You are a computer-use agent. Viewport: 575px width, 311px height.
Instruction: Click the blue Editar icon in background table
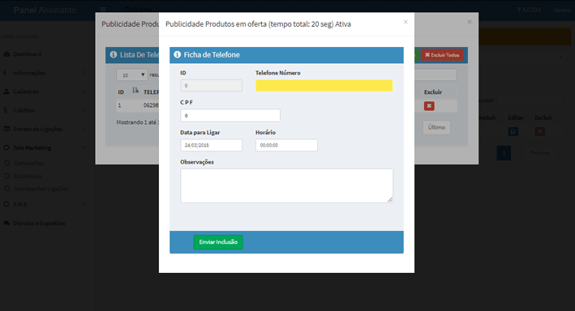click(x=513, y=131)
